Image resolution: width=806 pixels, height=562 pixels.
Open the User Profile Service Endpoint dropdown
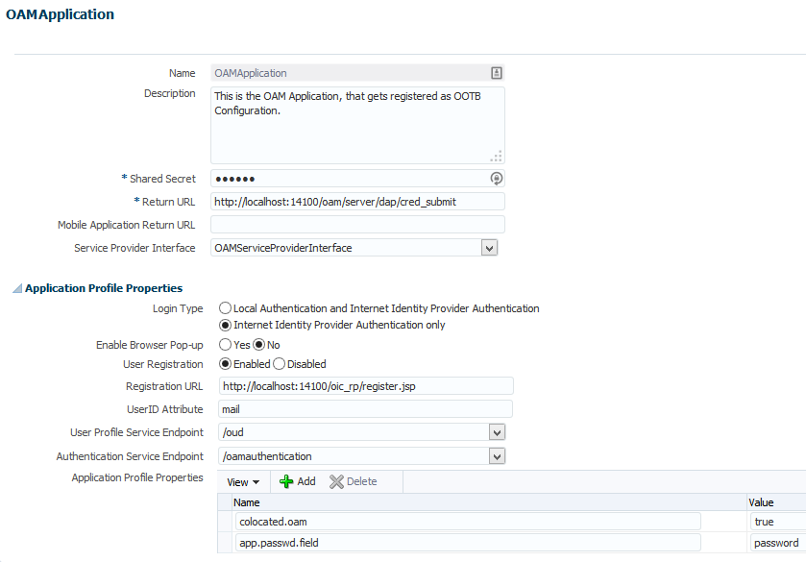click(x=497, y=431)
